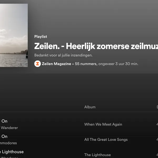Viewport: 158px width, 158px height.
Task: Click the duration of the When We Meet Again row
Action: click(157, 124)
